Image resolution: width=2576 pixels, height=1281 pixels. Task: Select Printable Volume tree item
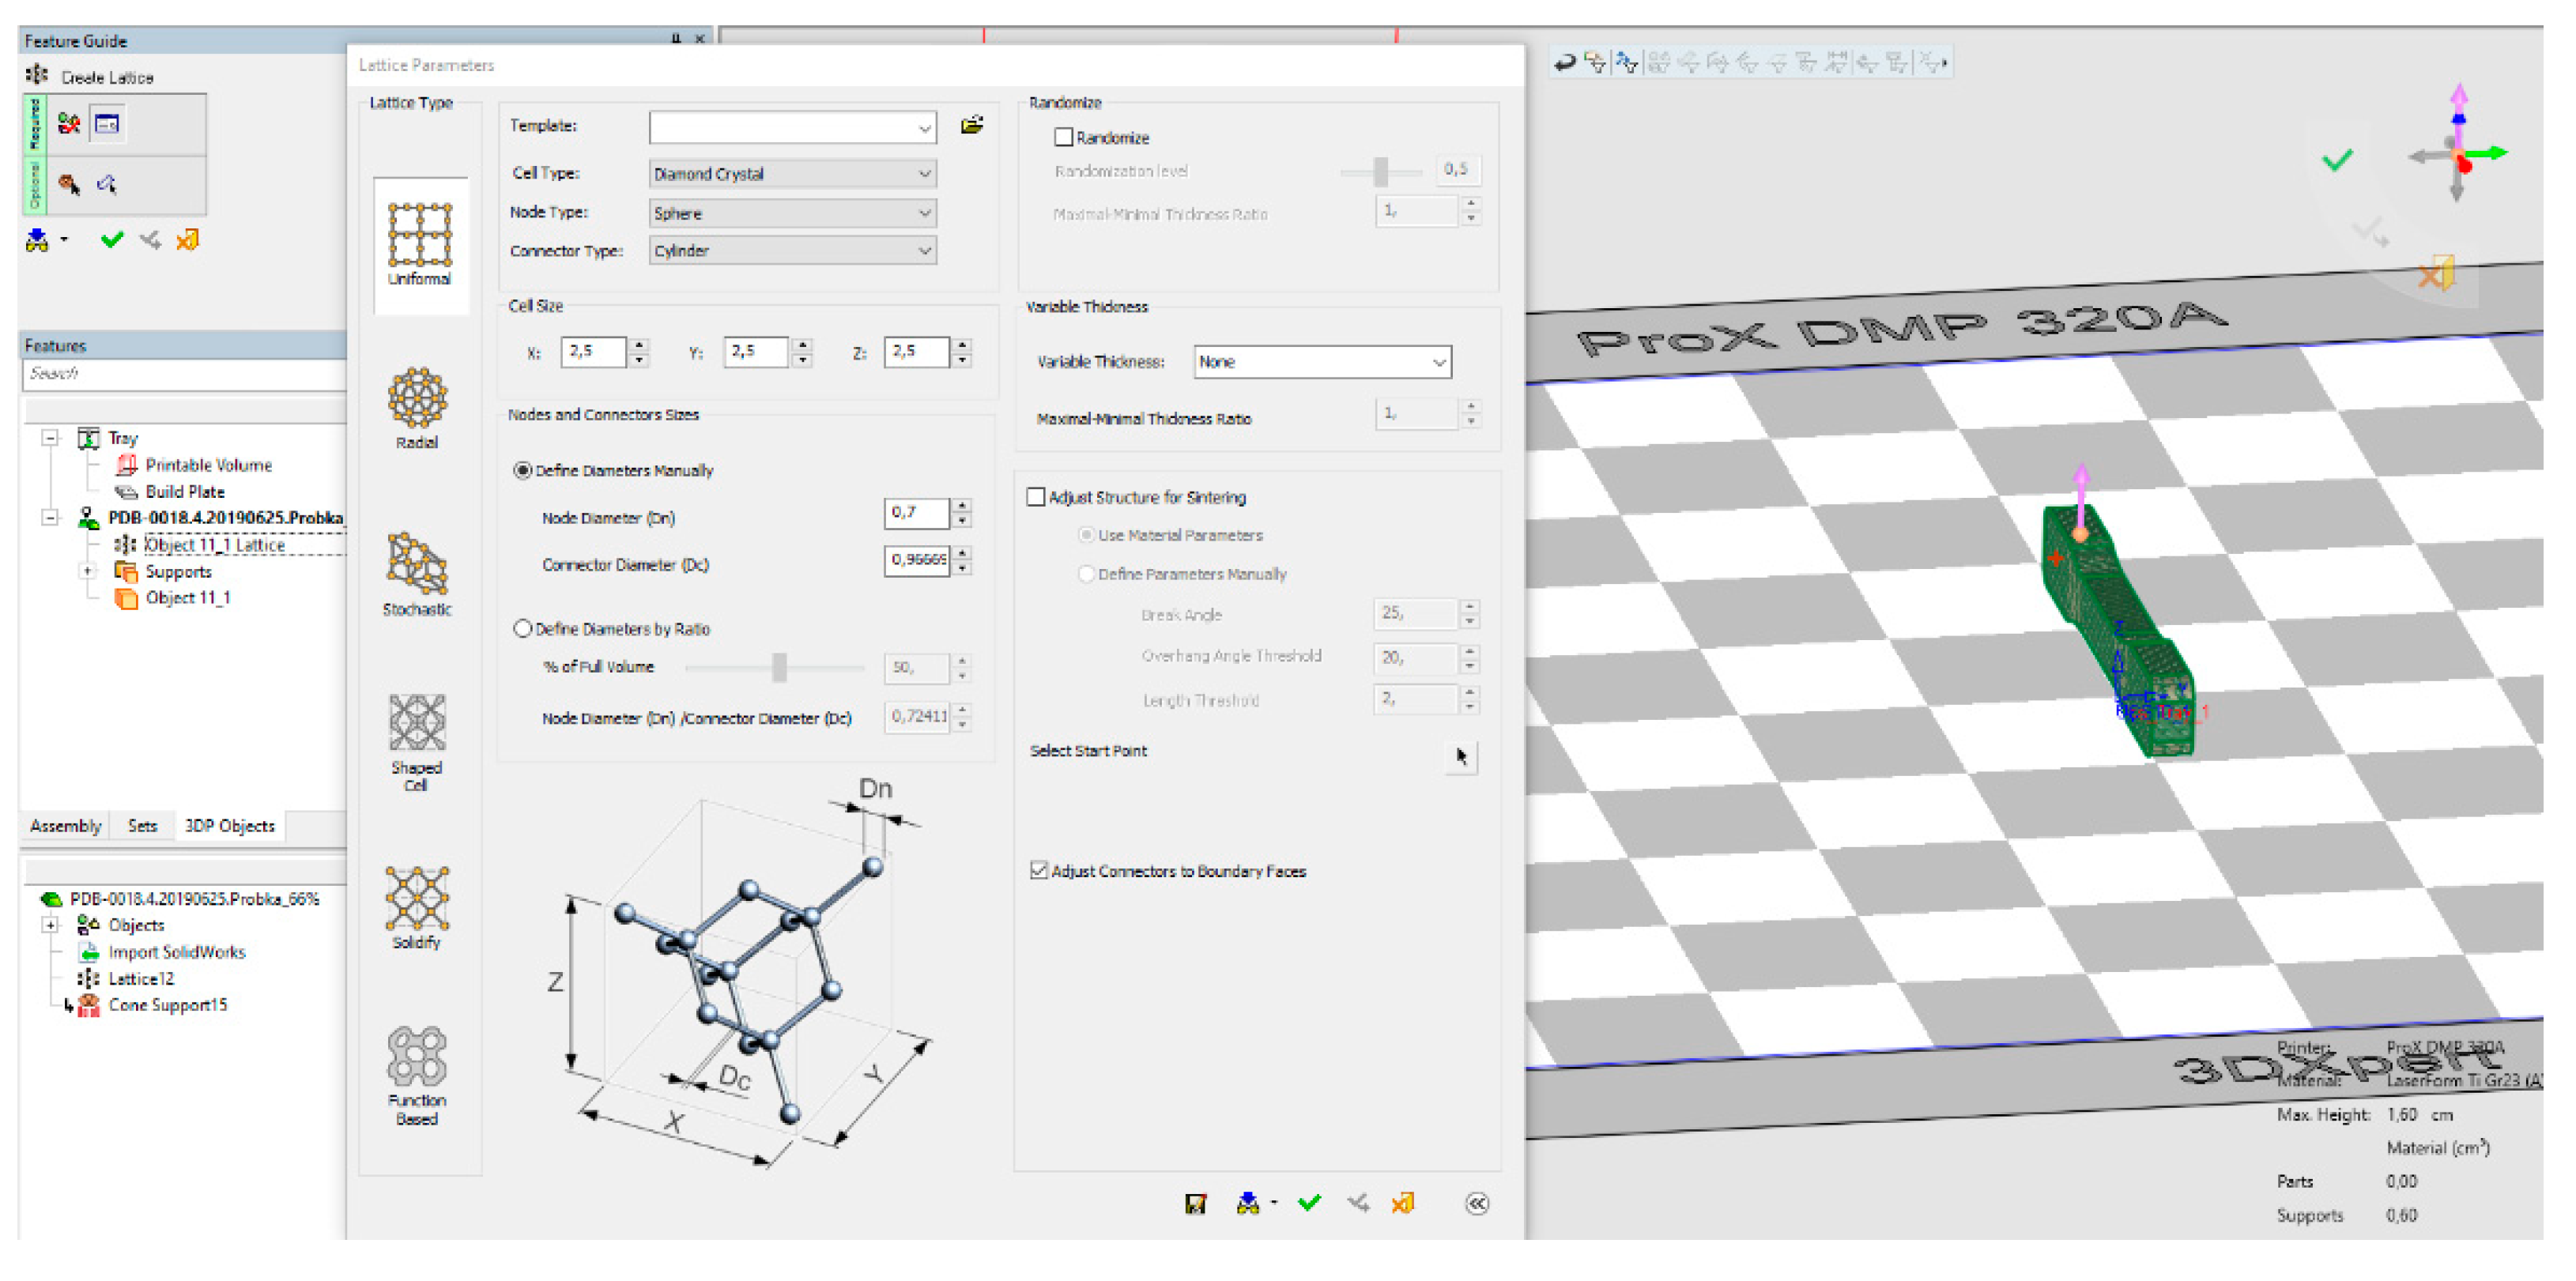click(208, 465)
